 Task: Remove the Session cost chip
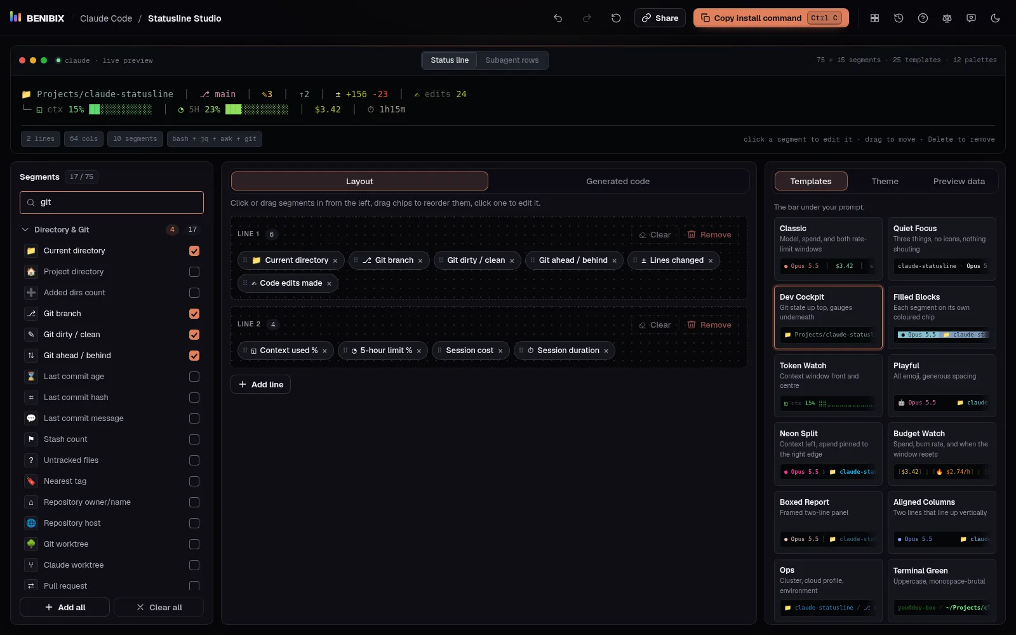pos(500,351)
